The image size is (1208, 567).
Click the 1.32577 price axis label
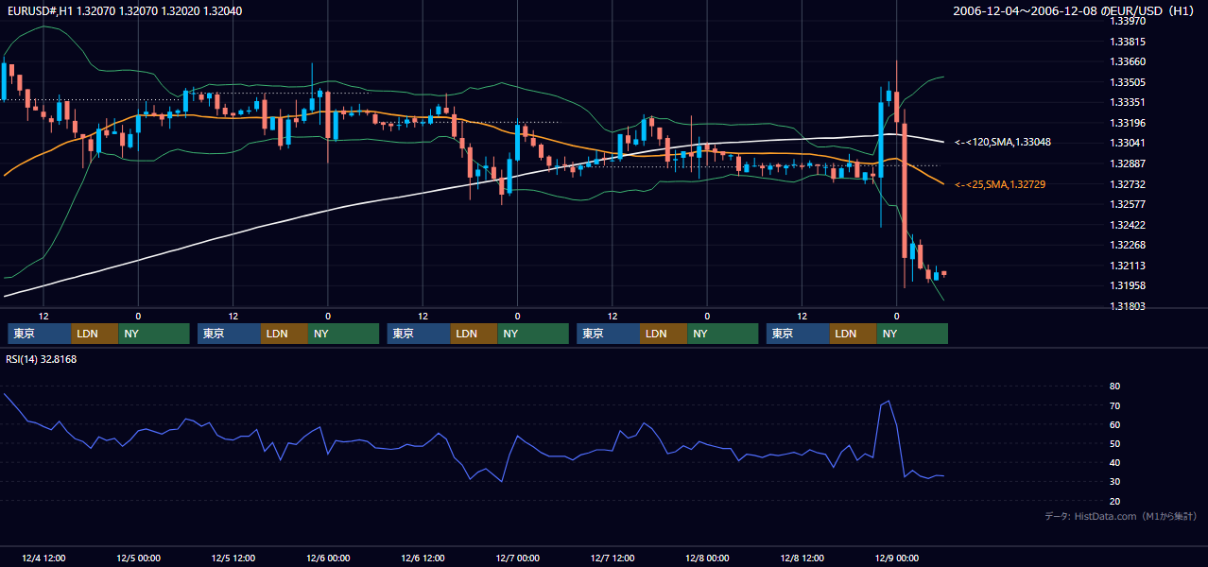pos(1128,204)
